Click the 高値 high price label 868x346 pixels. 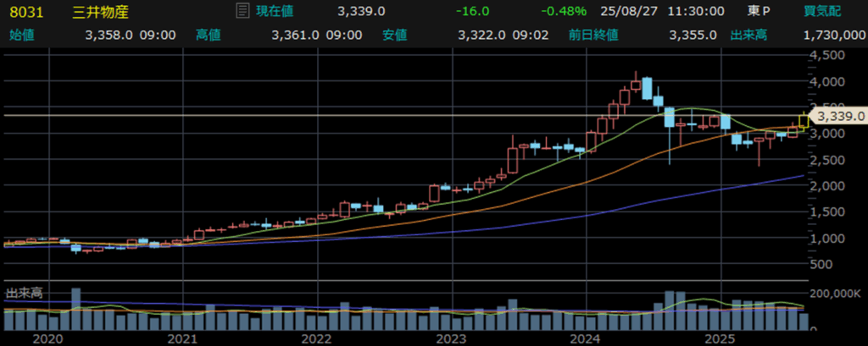209,35
